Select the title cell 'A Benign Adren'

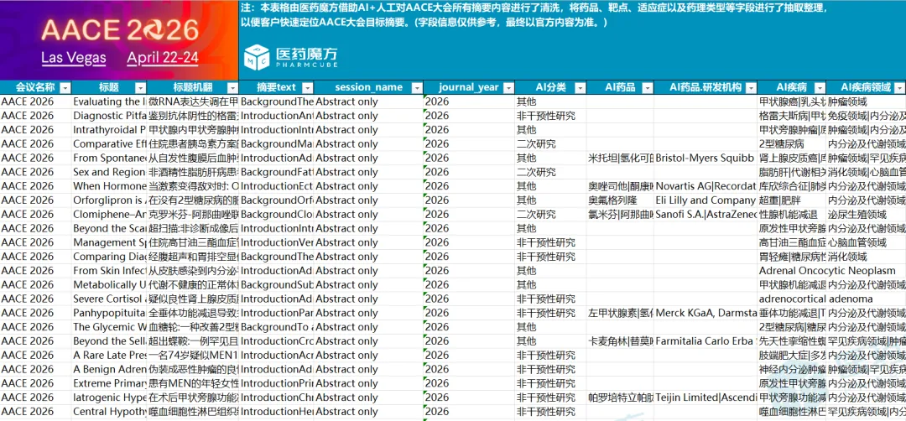[110, 369]
